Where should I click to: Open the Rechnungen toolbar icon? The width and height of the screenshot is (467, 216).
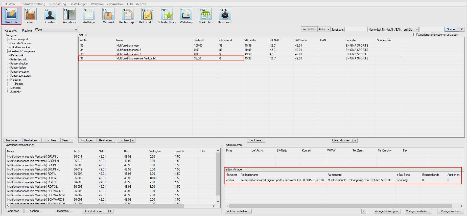pos(128,16)
